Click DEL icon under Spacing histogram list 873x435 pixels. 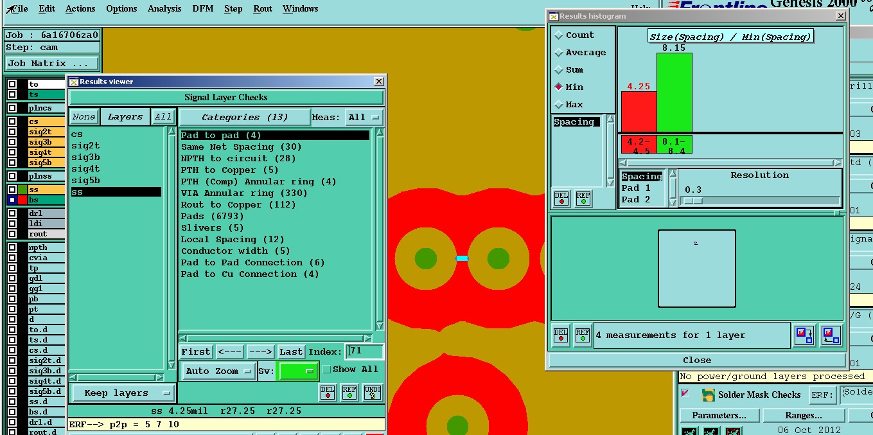click(561, 199)
